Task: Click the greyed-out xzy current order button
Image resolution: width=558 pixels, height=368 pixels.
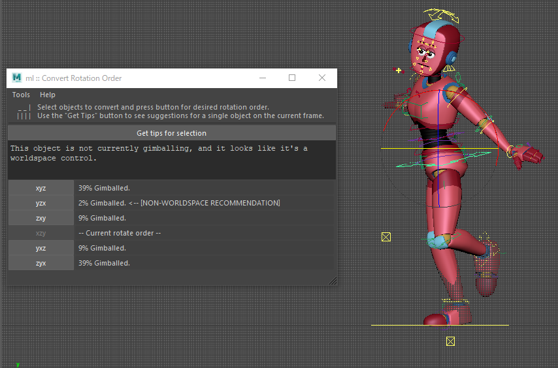Action: [x=41, y=233]
